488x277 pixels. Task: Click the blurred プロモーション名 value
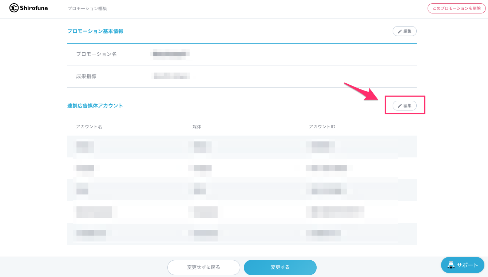(170, 54)
